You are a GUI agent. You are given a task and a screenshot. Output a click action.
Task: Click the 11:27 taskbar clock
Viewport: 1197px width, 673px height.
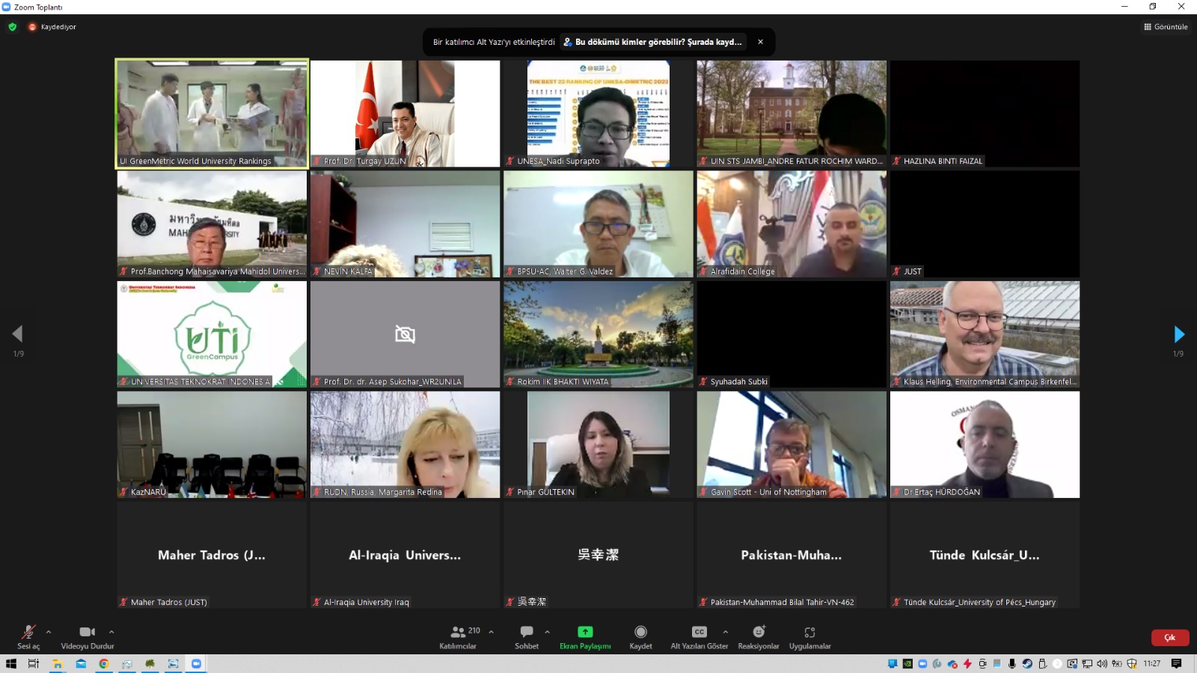pos(1152,663)
